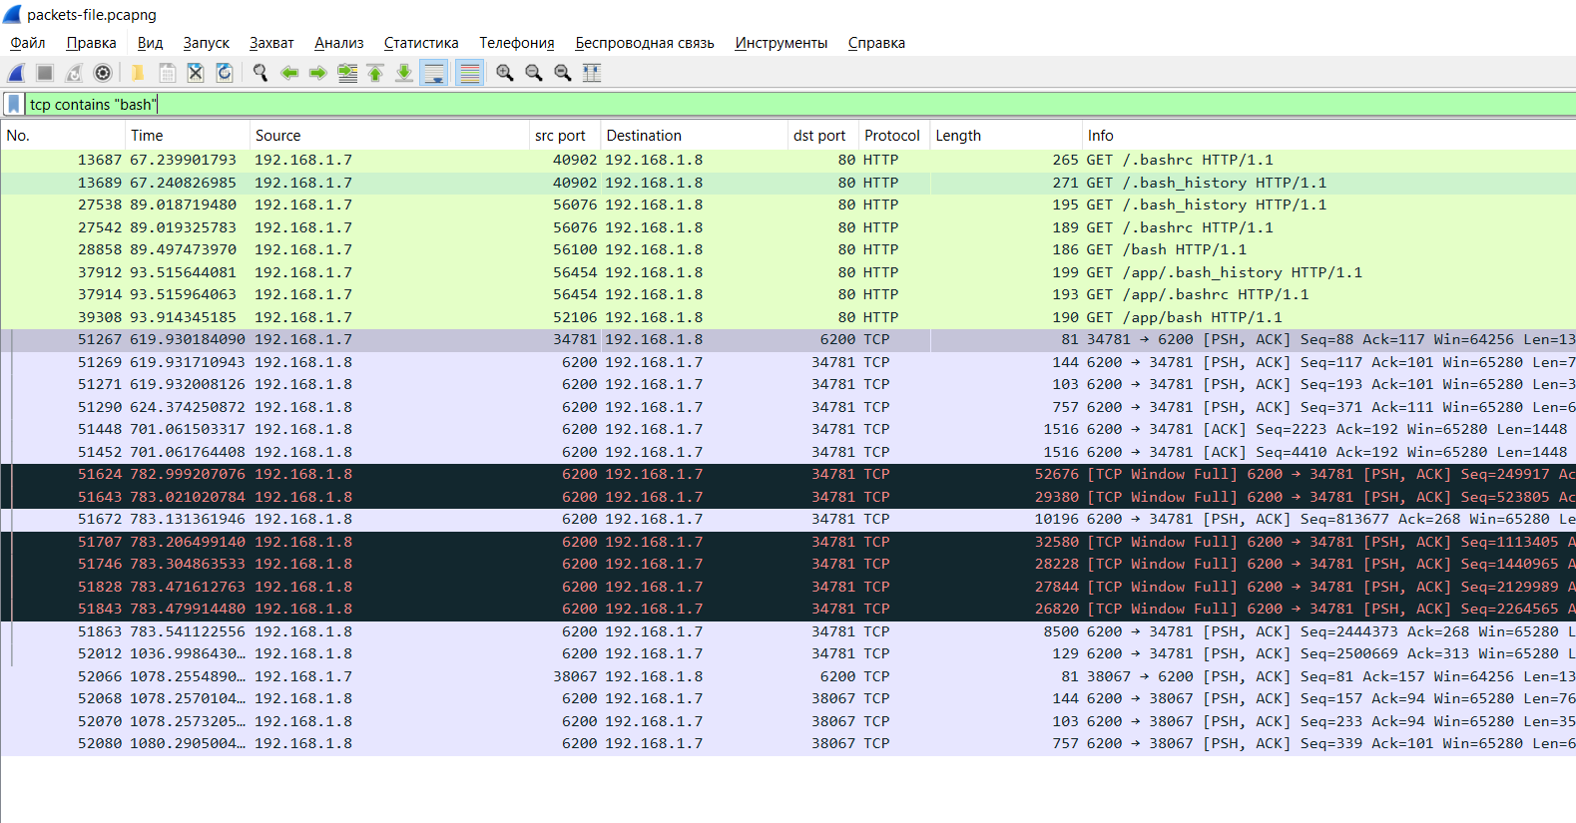This screenshot has width=1576, height=823.
Task: Select packet 51746 Window Full row
Action: [788, 564]
